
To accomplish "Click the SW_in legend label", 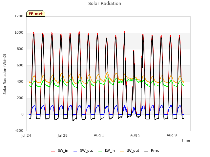I will (63, 151).
